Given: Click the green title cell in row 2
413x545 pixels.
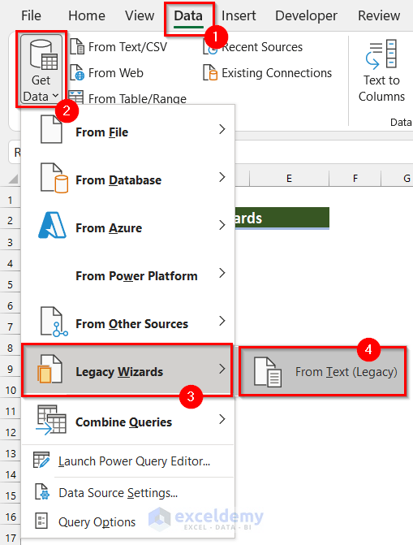Looking at the screenshot, I should pyautogui.click(x=282, y=218).
